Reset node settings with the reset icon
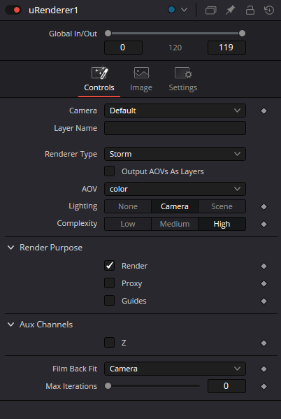The height and width of the screenshot is (419, 281). [269, 10]
